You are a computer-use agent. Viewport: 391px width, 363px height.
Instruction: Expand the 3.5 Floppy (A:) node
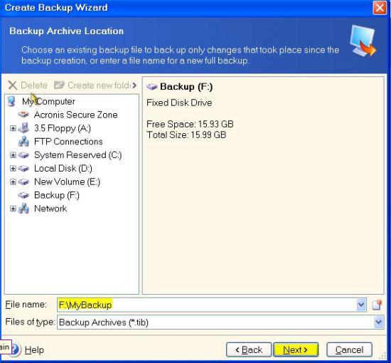click(13, 128)
